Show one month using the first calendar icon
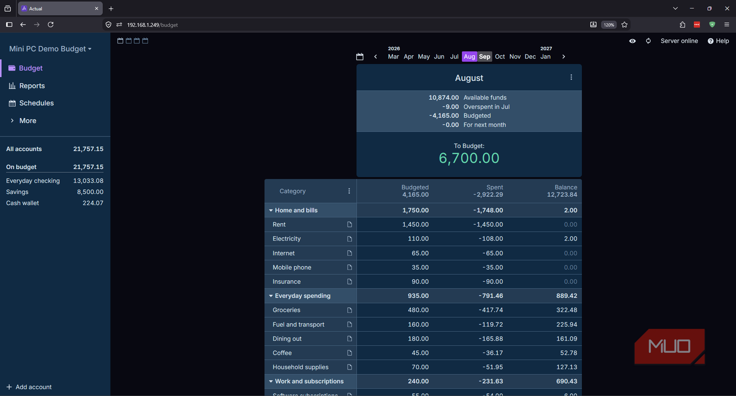 (x=120, y=41)
